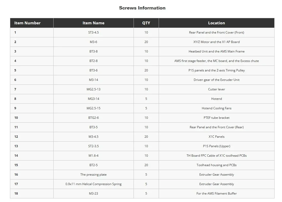Select the QTY column header

[146, 23]
